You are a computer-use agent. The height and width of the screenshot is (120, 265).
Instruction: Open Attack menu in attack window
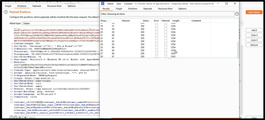(110, 4)
